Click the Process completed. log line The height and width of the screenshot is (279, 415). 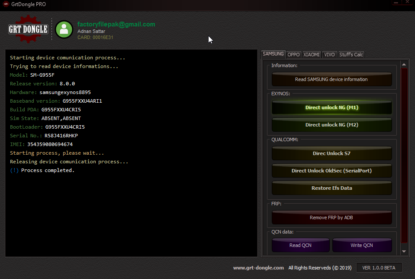[42, 170]
